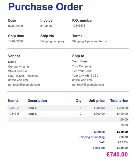Click the vendor Company name field
This screenshot has width=133, height=161.
coord(18,67)
